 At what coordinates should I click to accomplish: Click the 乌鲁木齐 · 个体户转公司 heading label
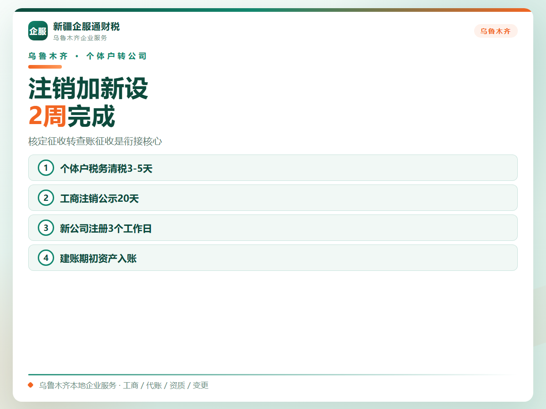(x=87, y=56)
